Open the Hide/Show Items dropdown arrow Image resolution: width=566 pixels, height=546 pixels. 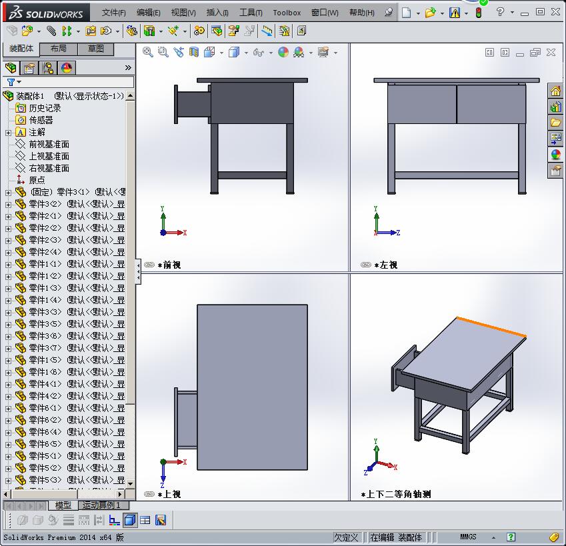tap(271, 53)
